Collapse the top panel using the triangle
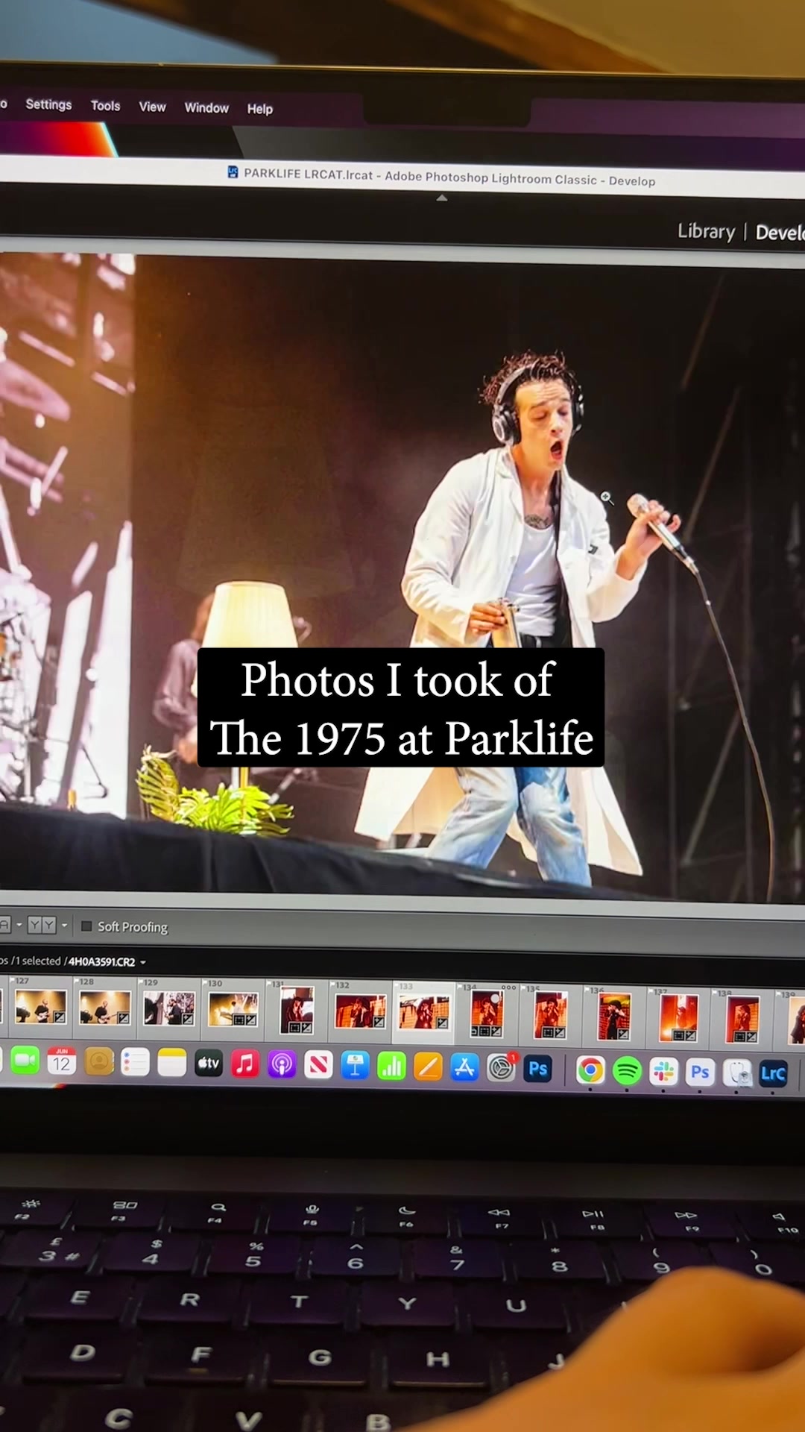Viewport: 805px width, 1432px height. pos(442,198)
